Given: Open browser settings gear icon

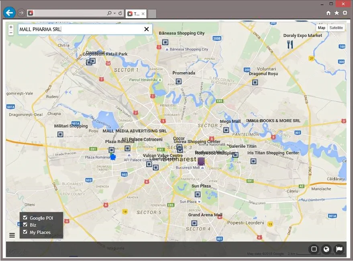Looking at the screenshot, I should coord(345,13).
